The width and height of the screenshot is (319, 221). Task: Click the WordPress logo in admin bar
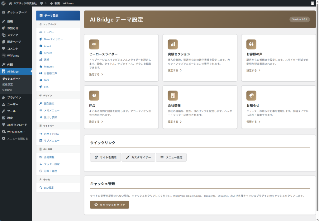4,3
